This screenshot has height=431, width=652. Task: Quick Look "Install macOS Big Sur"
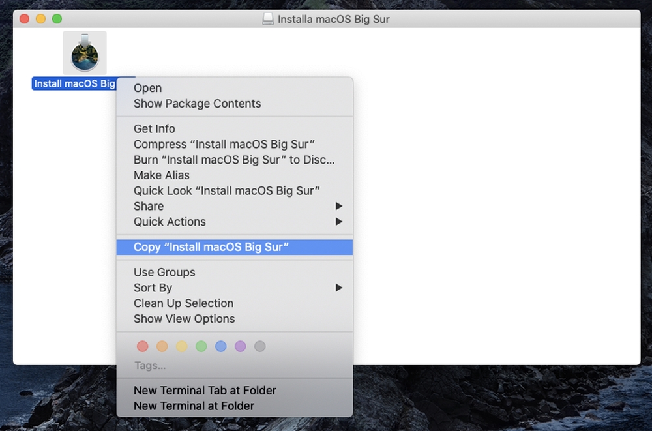(x=235, y=190)
